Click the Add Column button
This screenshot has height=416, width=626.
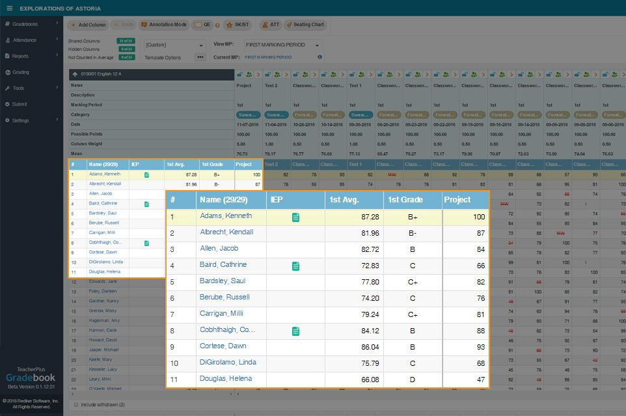[x=88, y=25]
